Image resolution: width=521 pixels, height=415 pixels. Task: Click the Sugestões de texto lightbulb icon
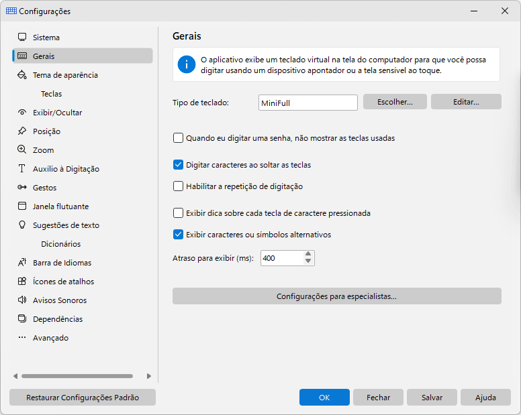coord(22,225)
